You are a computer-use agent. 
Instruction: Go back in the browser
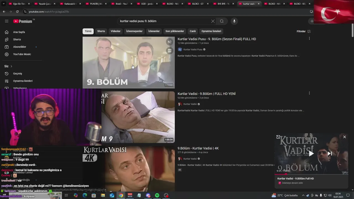(4, 12)
